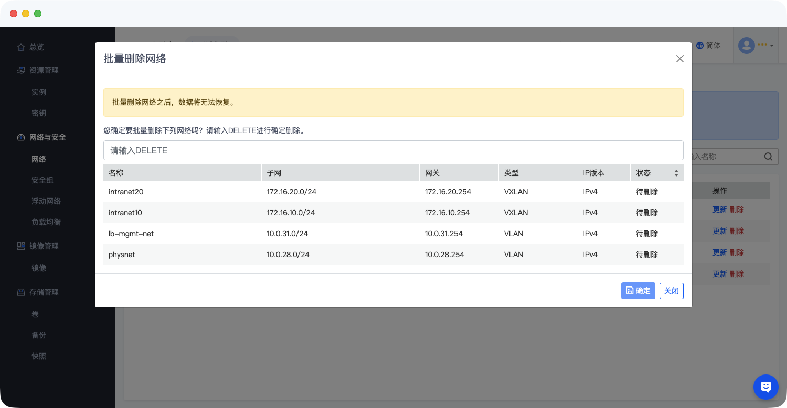Open the chat support bubble icon
787x408 pixels.
tap(765, 387)
